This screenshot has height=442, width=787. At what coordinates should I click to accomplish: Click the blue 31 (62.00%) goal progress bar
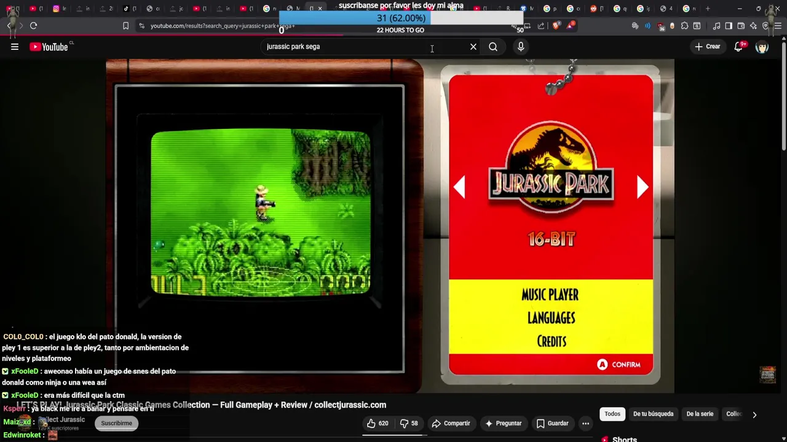pos(401,18)
